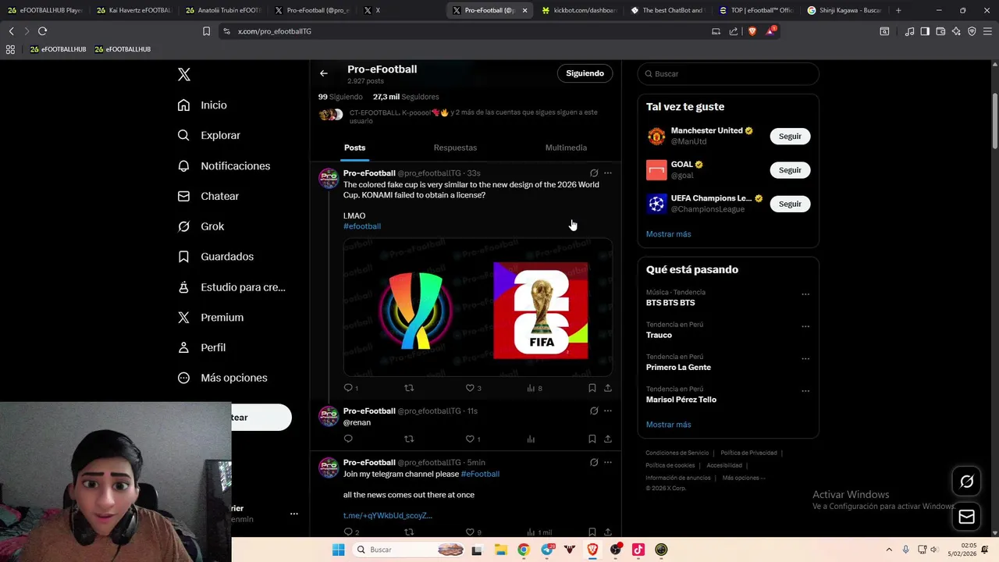Open 99 Siguiendo list

tap(340, 97)
